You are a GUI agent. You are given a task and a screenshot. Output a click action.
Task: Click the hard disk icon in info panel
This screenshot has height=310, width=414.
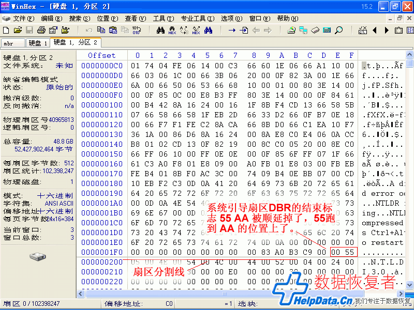(38, 256)
